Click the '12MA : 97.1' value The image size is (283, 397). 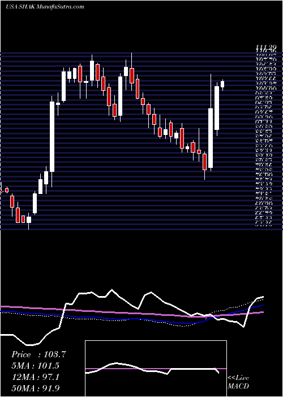[35, 377]
